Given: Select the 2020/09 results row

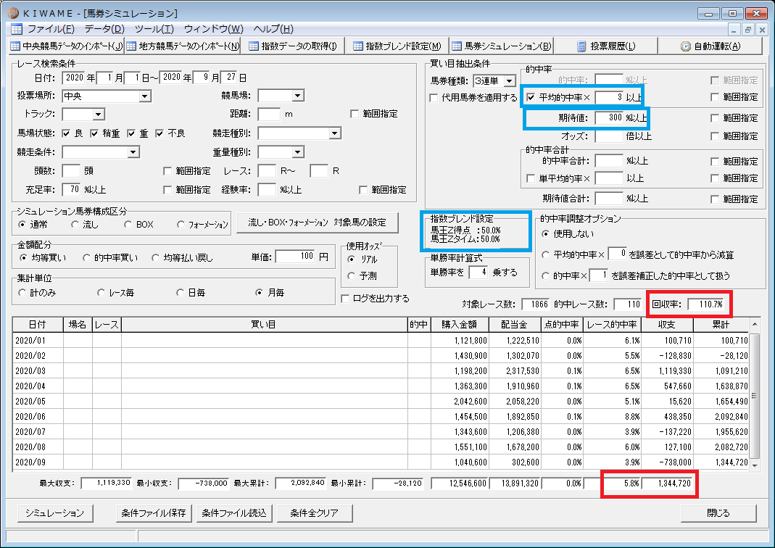Looking at the screenshot, I should [x=381, y=462].
